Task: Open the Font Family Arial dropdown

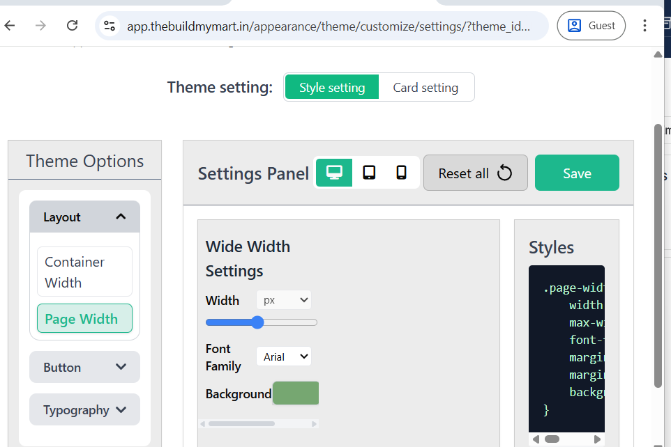Action: point(284,356)
